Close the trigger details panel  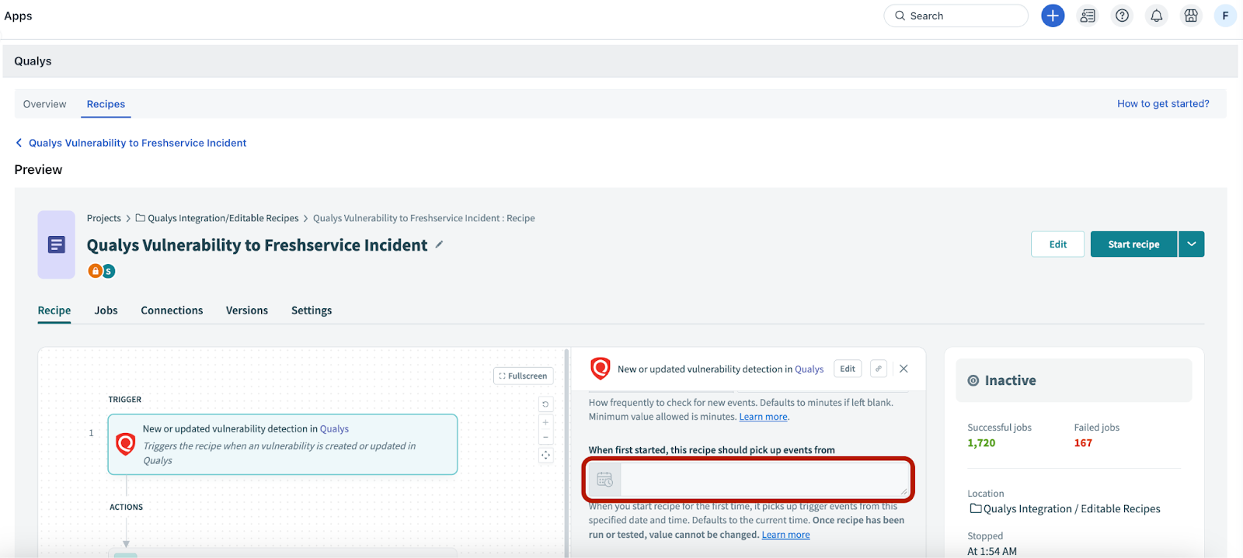(x=904, y=369)
